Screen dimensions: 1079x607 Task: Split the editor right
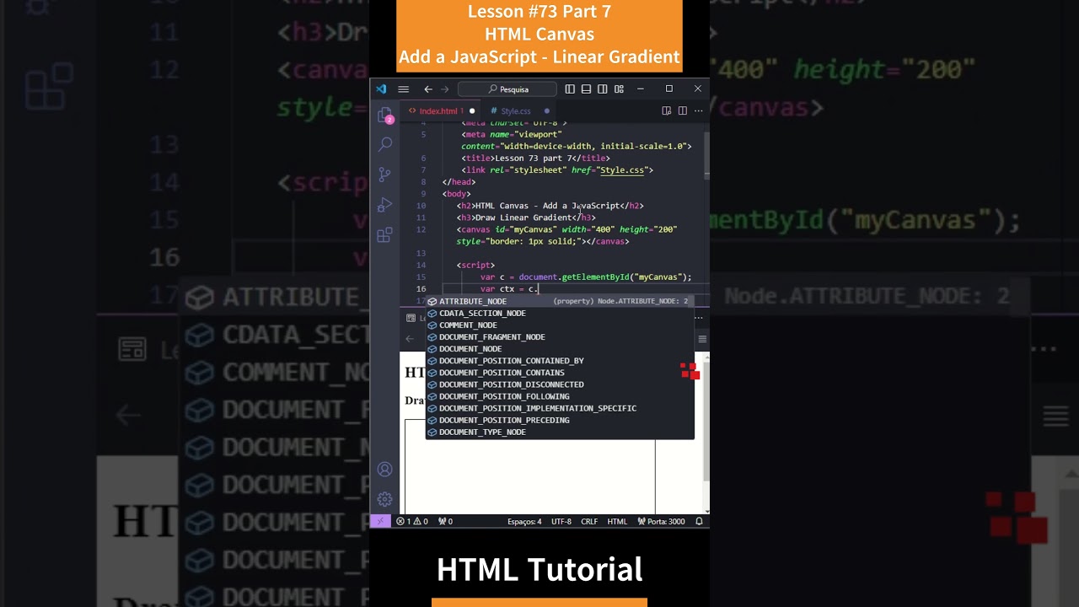[682, 110]
